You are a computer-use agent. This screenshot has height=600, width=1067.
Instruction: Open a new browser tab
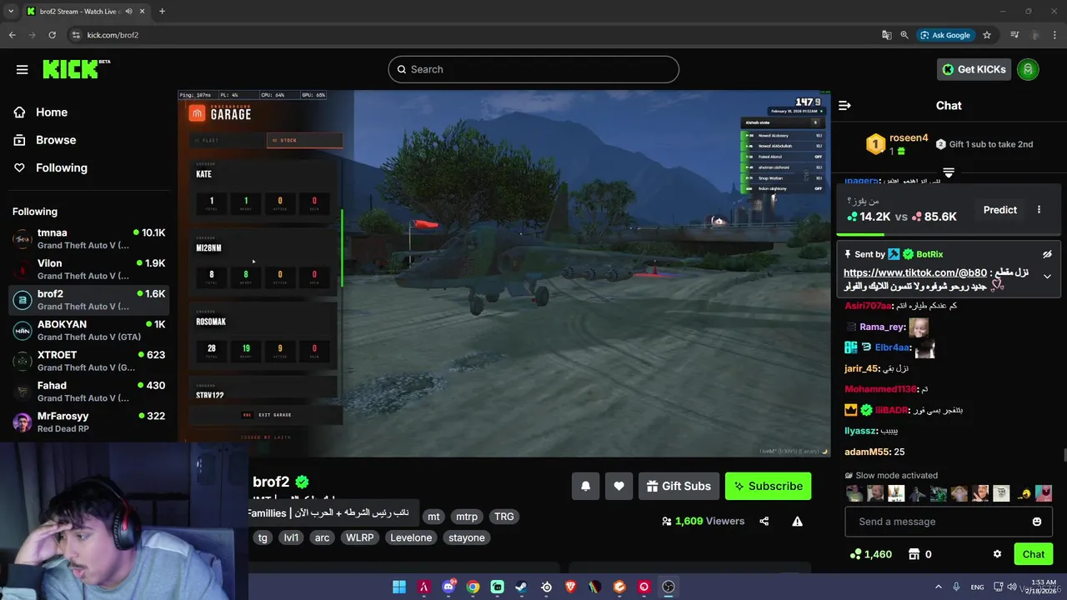(x=162, y=11)
